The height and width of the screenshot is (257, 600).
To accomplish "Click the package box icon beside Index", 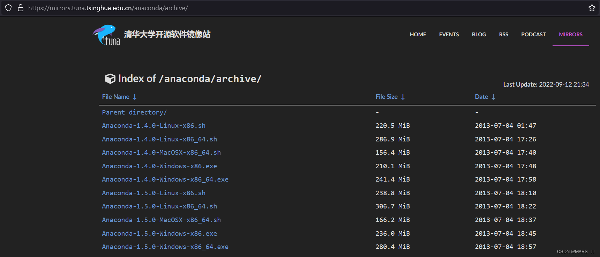I will (x=110, y=79).
